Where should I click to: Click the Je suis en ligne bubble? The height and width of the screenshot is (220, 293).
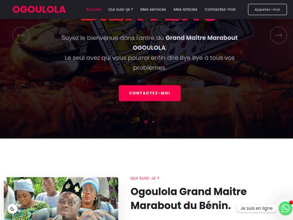tap(256, 208)
